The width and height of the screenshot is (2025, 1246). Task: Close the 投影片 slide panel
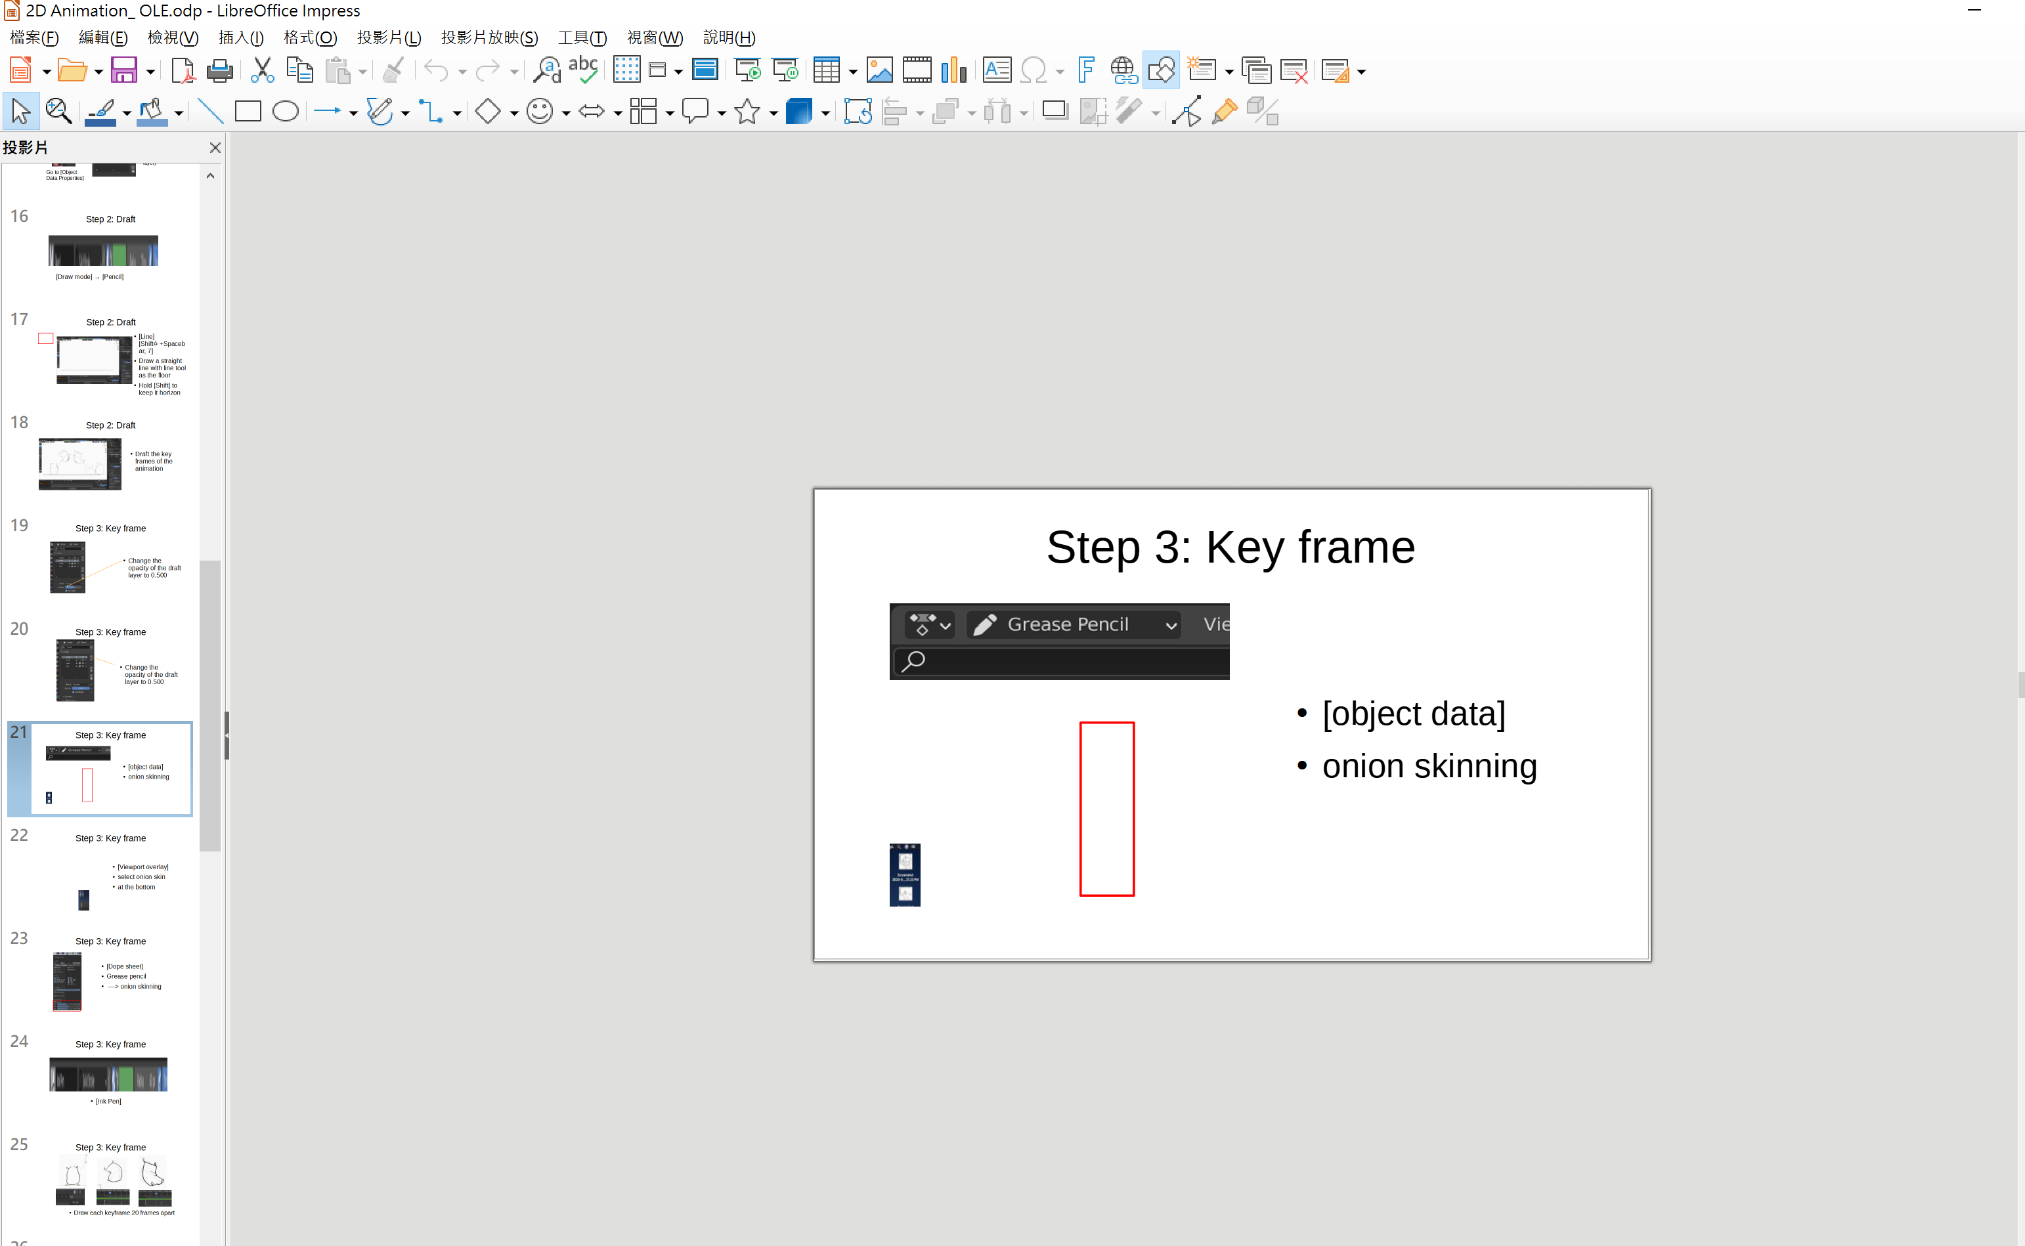(x=215, y=148)
